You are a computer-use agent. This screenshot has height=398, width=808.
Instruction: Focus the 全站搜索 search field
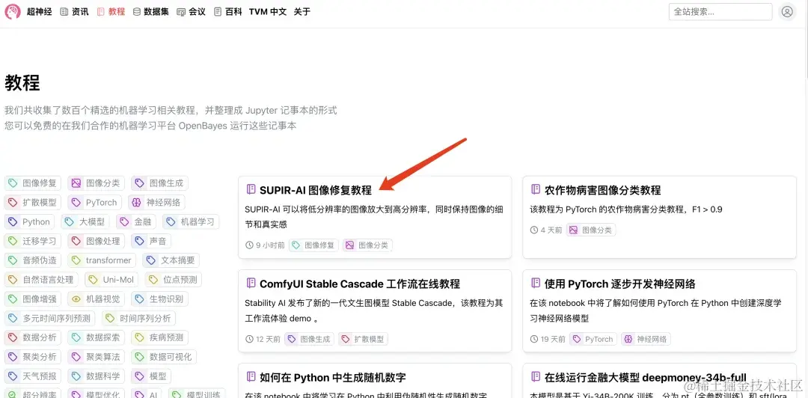coord(720,12)
